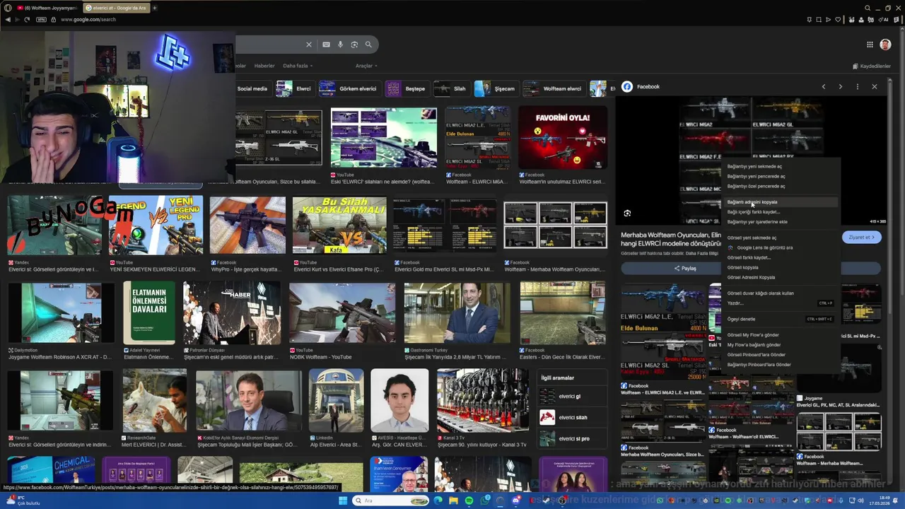
Task: Reload the page from browser toolbar
Action: [x=27, y=19]
